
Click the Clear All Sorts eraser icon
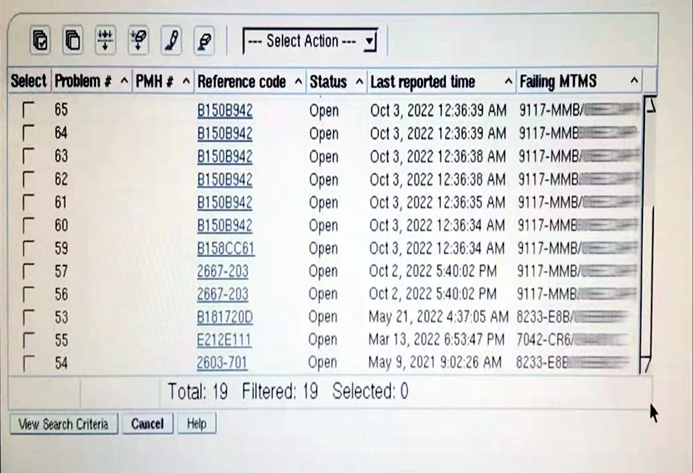[204, 41]
